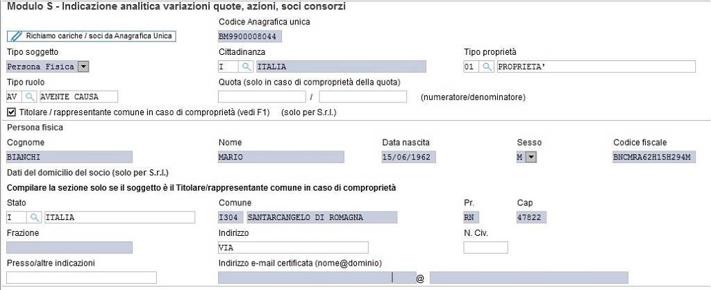
Task: Click Richiamo cariche / soci da Anagrafica Unica
Action: (92, 36)
